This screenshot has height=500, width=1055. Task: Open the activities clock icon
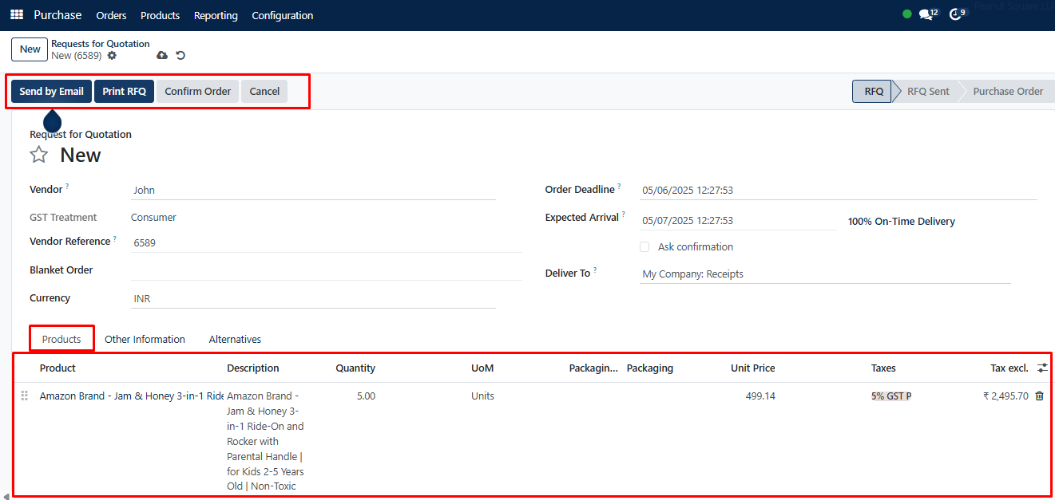(x=955, y=14)
